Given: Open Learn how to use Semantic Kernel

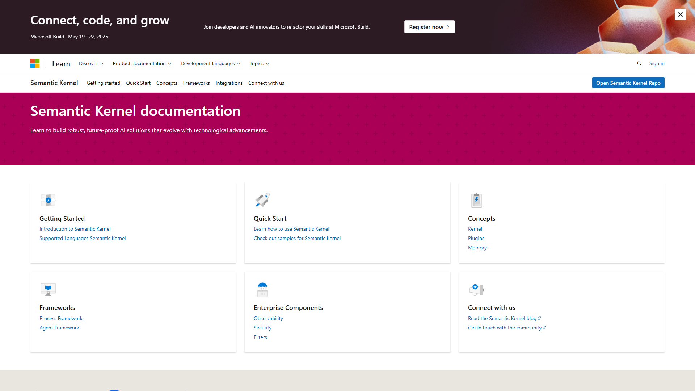Looking at the screenshot, I should [291, 229].
